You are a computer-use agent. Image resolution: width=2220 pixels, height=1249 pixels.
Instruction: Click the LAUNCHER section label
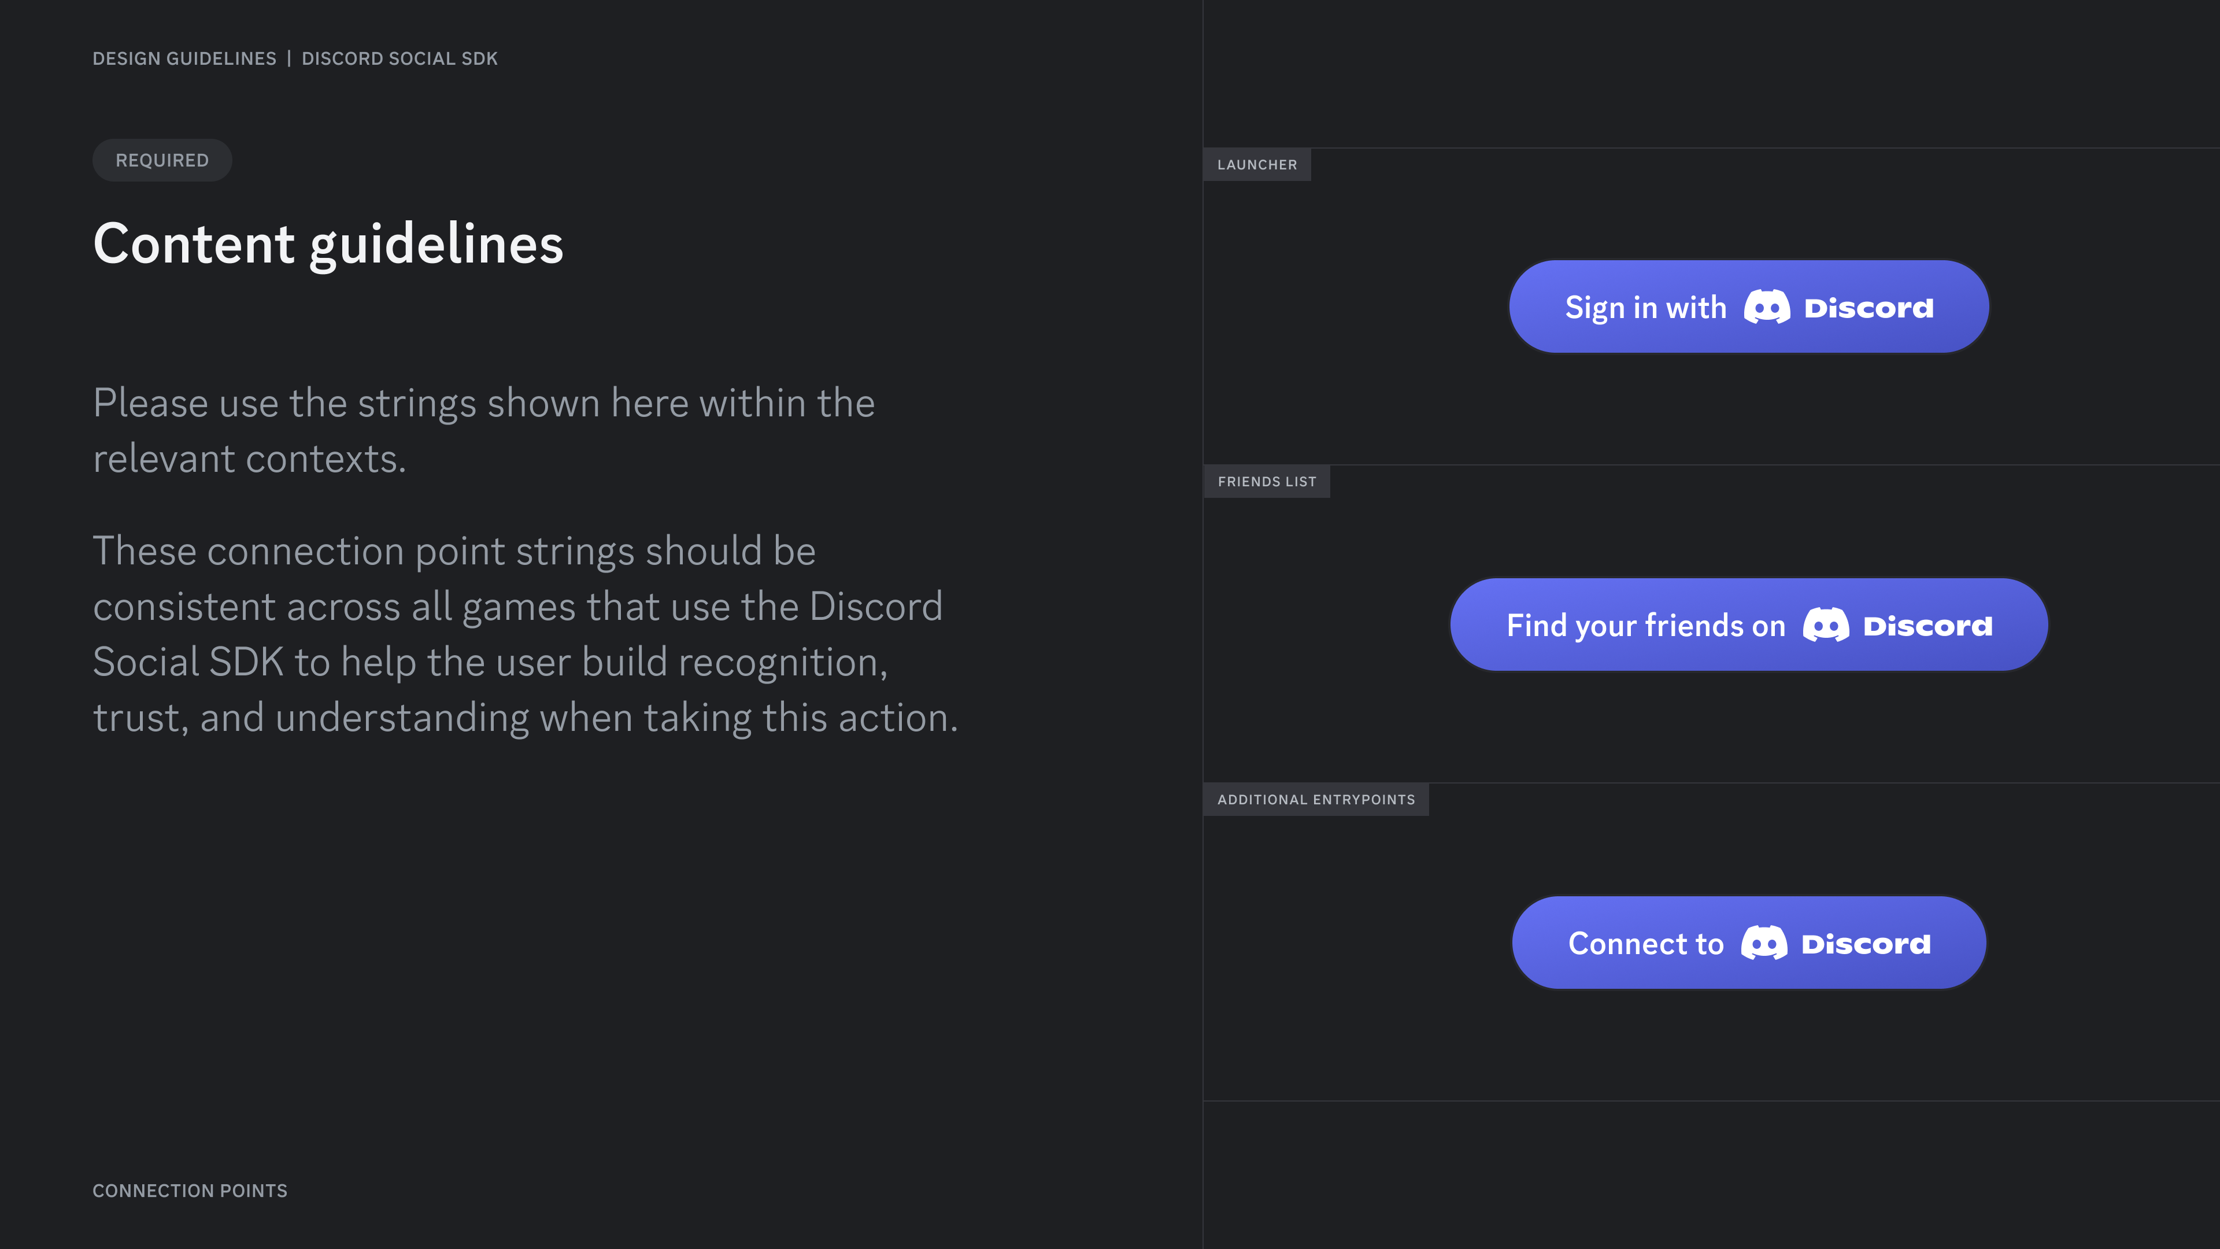pyautogui.click(x=1257, y=164)
